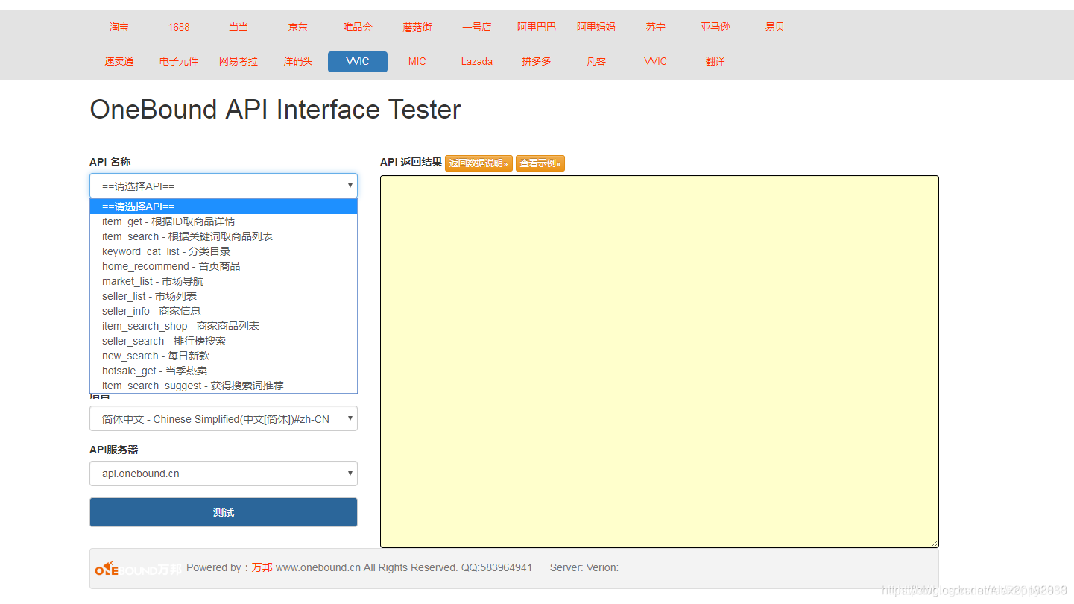Image resolution: width=1074 pixels, height=604 pixels.
Task: Open the 凡客 tab
Action: coord(596,62)
